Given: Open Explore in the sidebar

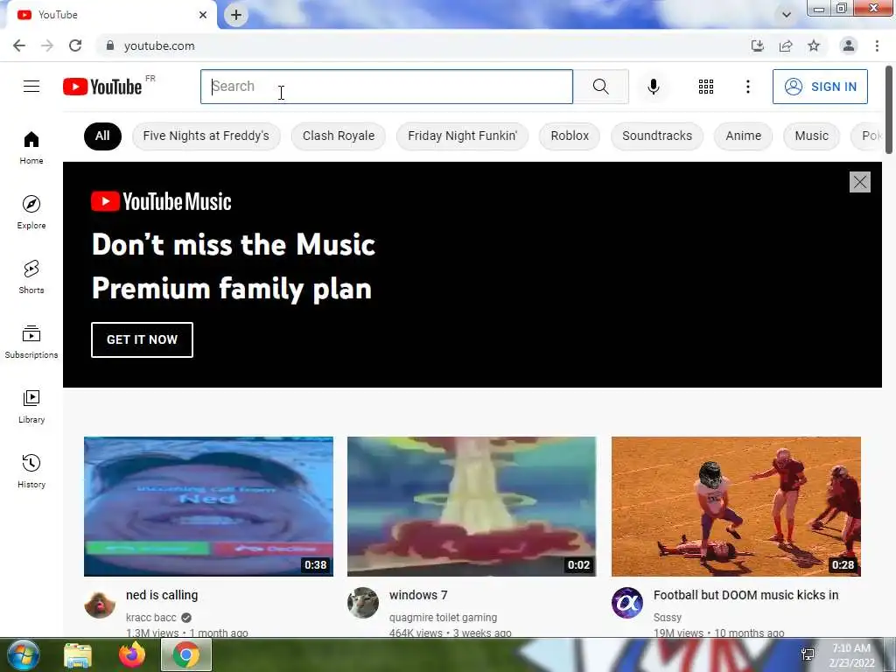Looking at the screenshot, I should (x=31, y=212).
